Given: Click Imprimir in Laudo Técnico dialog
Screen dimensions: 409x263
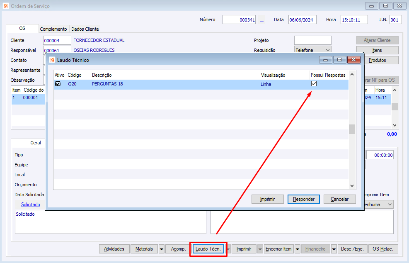Looking at the screenshot, I should [x=267, y=199].
